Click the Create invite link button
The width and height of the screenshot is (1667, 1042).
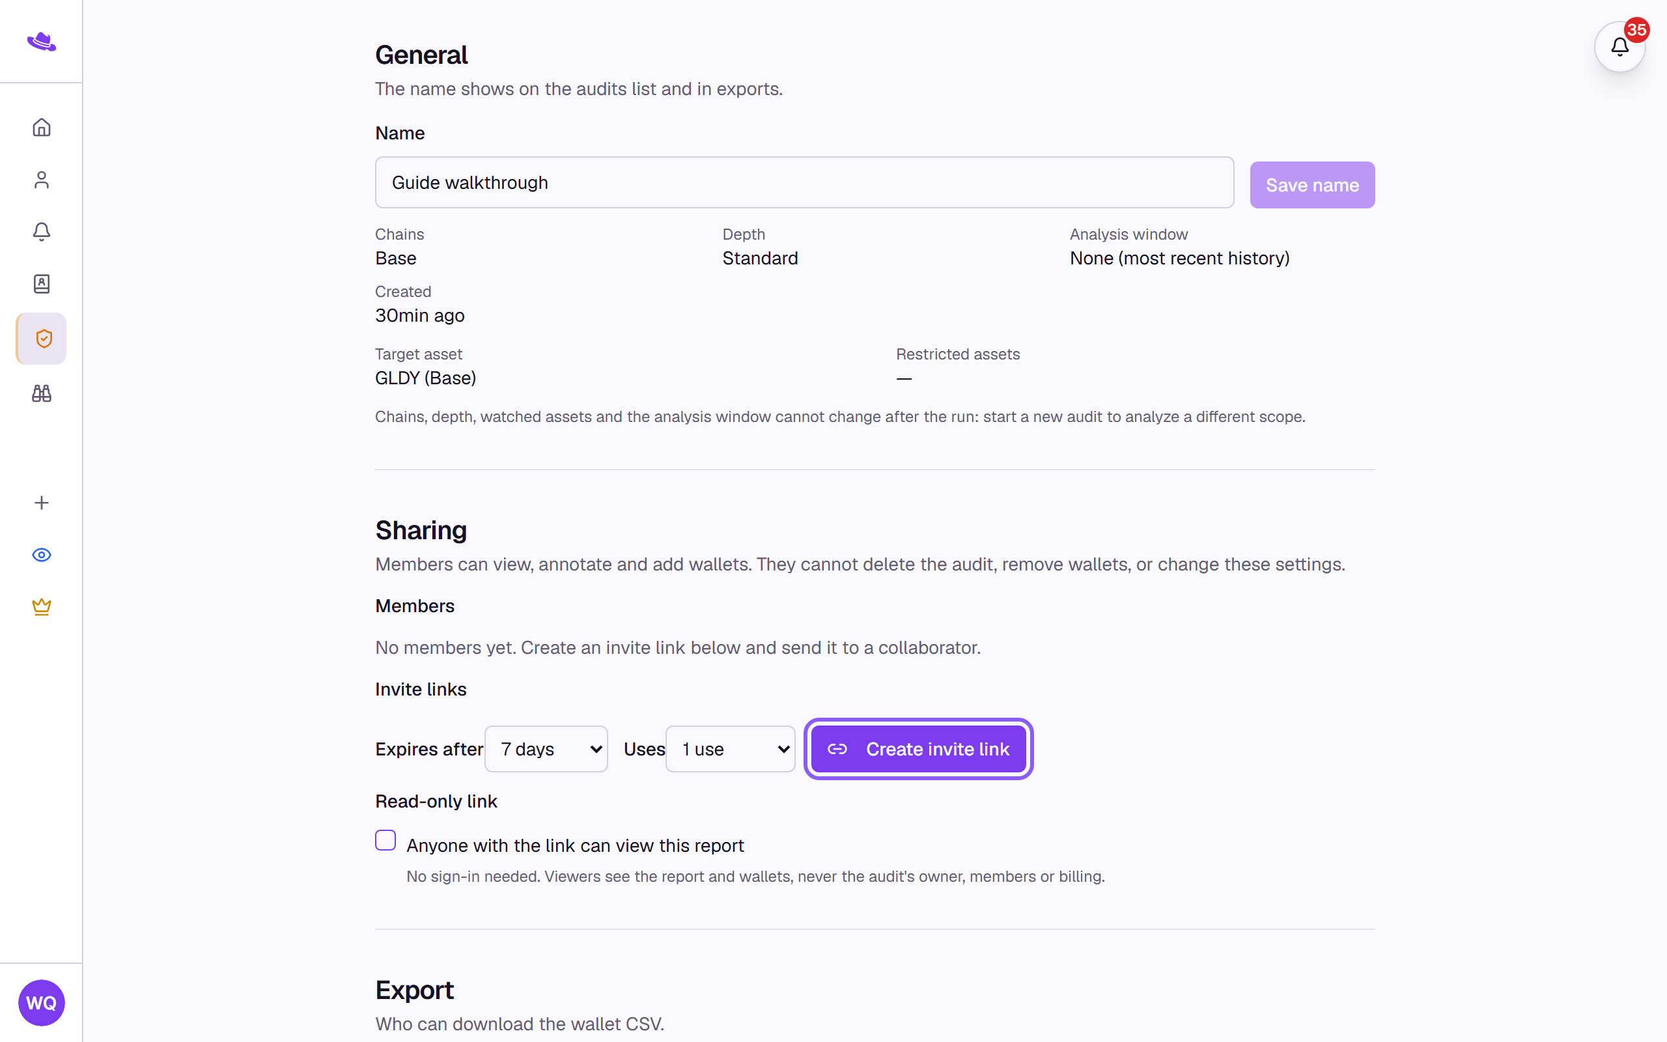pos(918,749)
